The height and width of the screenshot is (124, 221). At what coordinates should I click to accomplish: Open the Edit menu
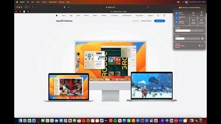pos(33,2)
